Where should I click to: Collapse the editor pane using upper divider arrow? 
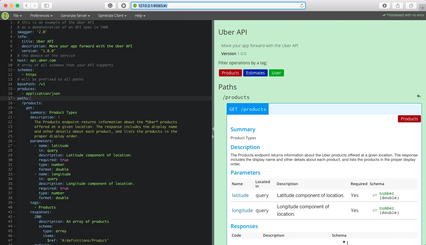coord(213,129)
